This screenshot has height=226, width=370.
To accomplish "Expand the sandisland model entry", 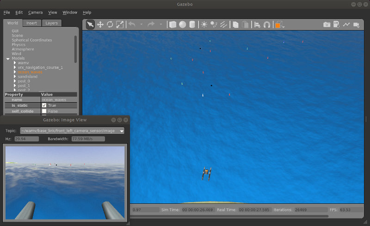I will tap(15, 77).
